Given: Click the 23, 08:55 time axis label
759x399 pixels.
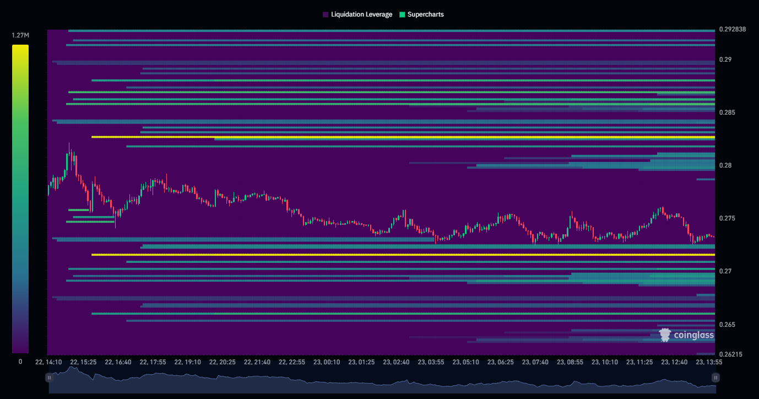Looking at the screenshot, I should [x=570, y=362].
